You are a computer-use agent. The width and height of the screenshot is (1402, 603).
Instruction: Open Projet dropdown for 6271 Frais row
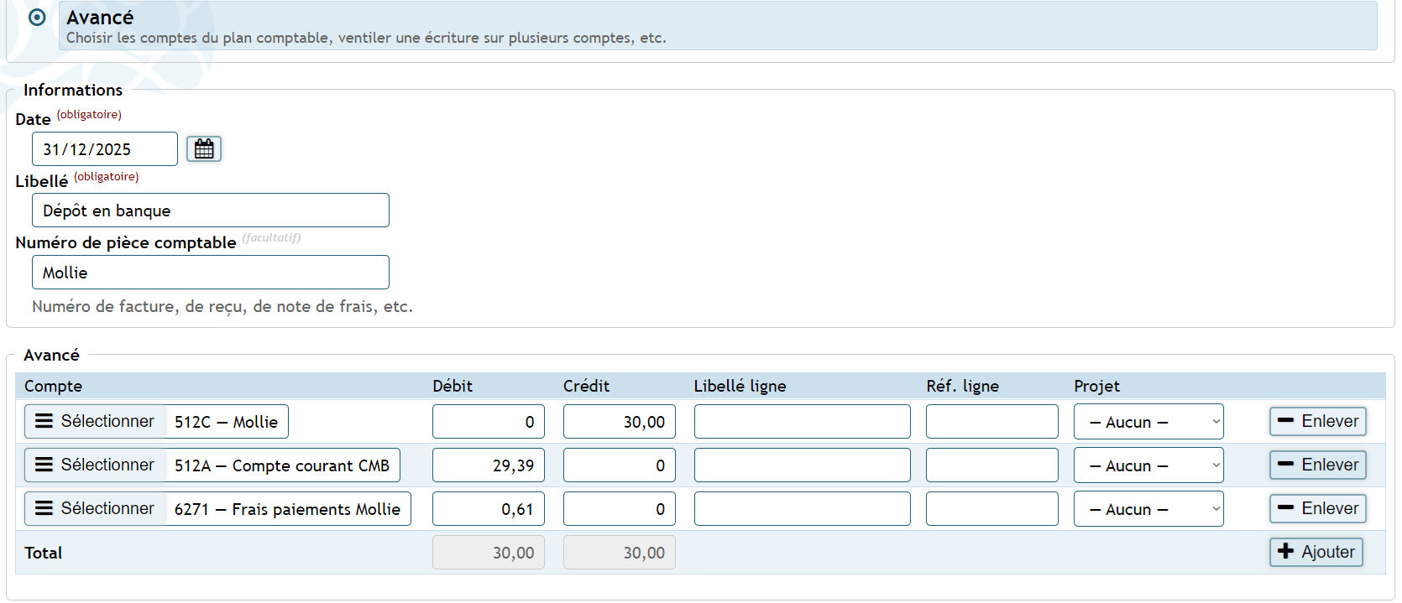coord(1148,509)
